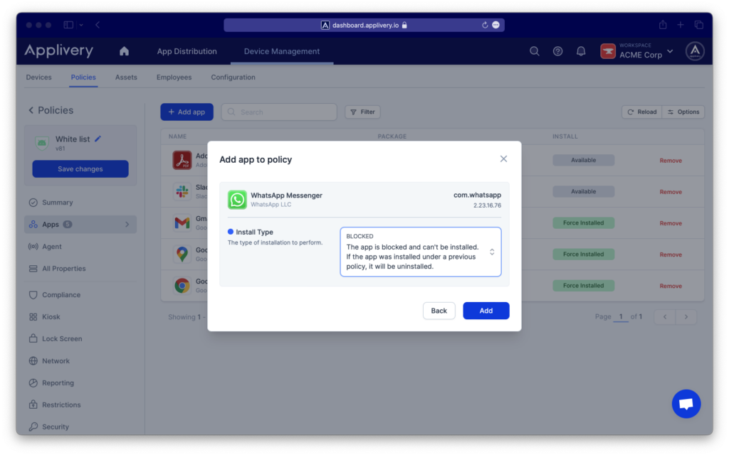Viewport: 729px width, 455px height.
Task: Remove the Google Chrome app row
Action: point(671,286)
